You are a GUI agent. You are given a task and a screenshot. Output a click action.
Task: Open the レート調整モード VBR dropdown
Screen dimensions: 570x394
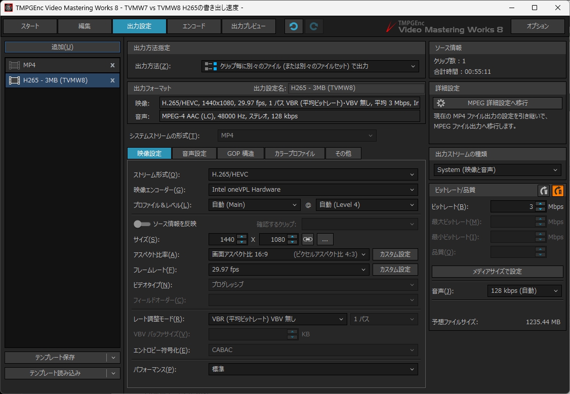[278, 319]
